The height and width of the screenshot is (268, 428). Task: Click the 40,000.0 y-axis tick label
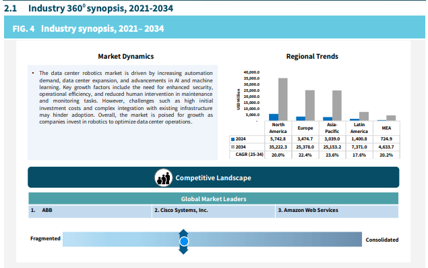click(251, 72)
